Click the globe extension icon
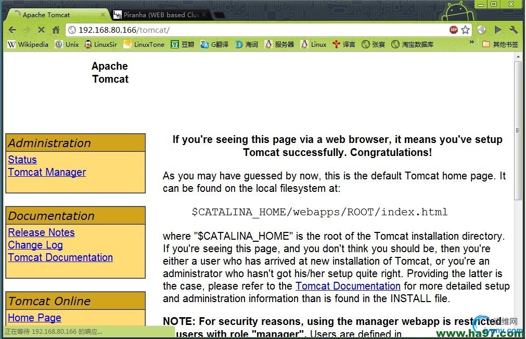Viewport: 526px width, 339px height. pos(481,30)
